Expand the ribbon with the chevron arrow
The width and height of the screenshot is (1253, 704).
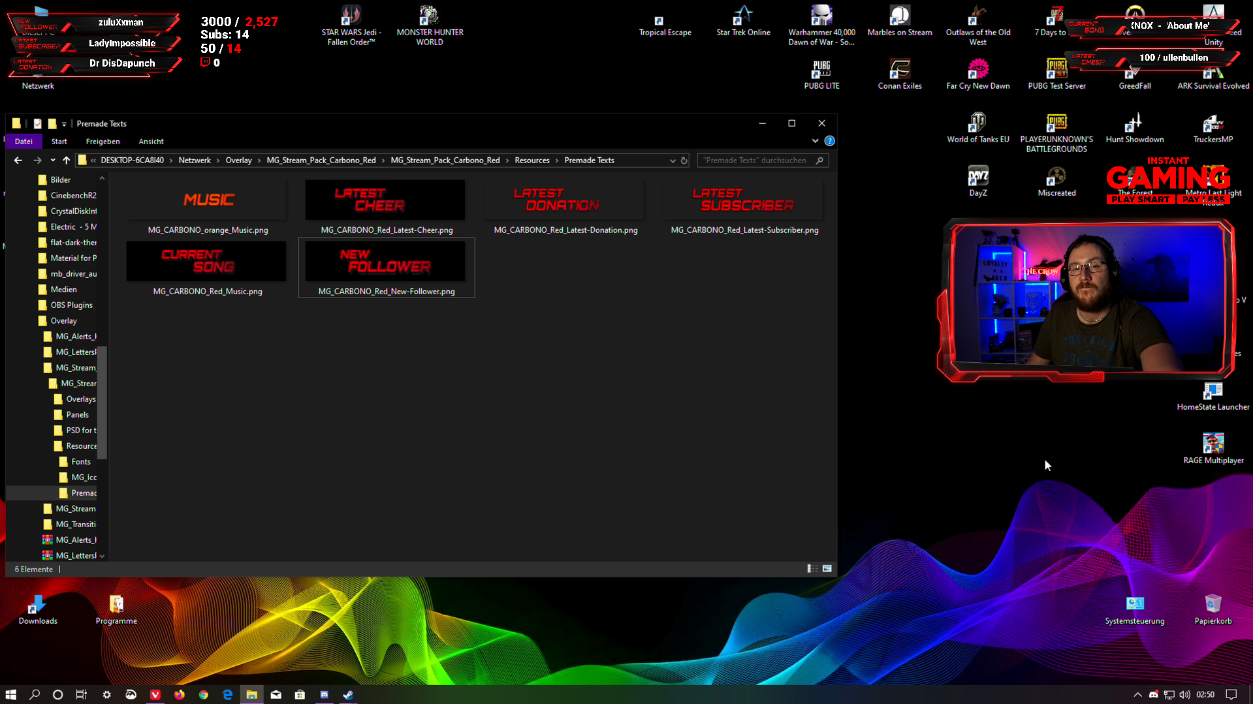click(815, 141)
